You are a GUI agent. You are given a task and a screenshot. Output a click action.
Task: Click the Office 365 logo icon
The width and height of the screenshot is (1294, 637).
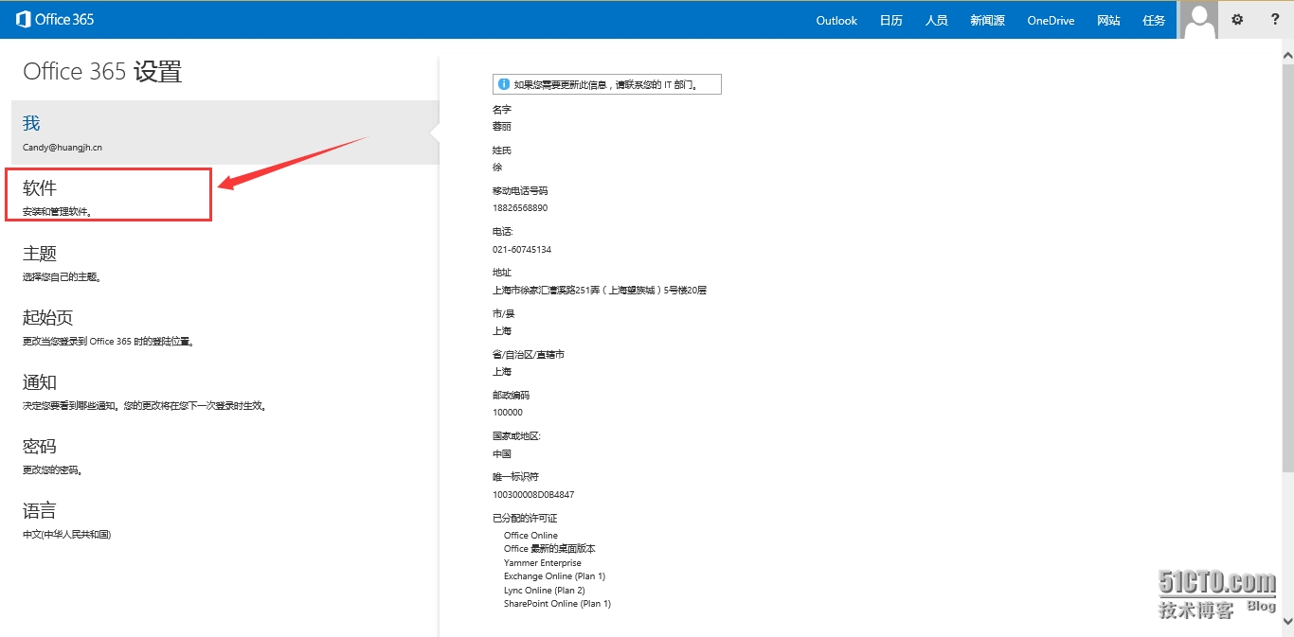click(23, 19)
